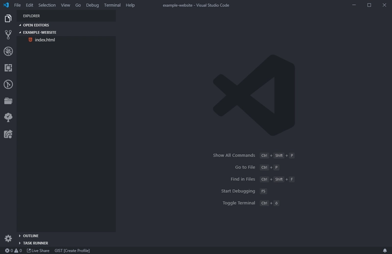
Task: Open index.html from the file tree
Action: [x=45, y=40]
